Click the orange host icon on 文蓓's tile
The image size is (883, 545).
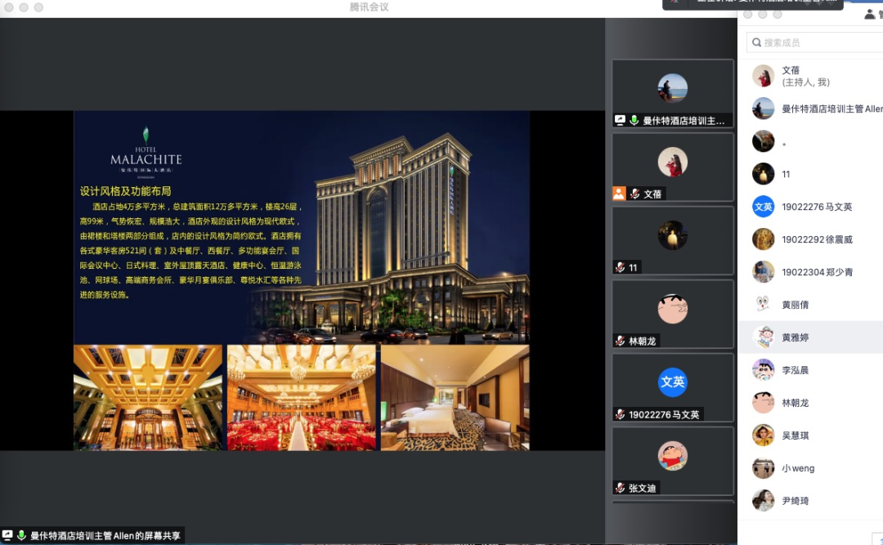pyautogui.click(x=619, y=194)
